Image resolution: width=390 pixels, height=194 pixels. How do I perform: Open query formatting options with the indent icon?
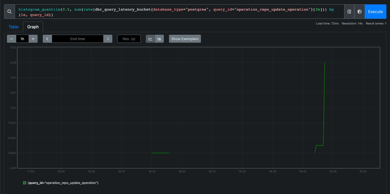[x=349, y=11]
